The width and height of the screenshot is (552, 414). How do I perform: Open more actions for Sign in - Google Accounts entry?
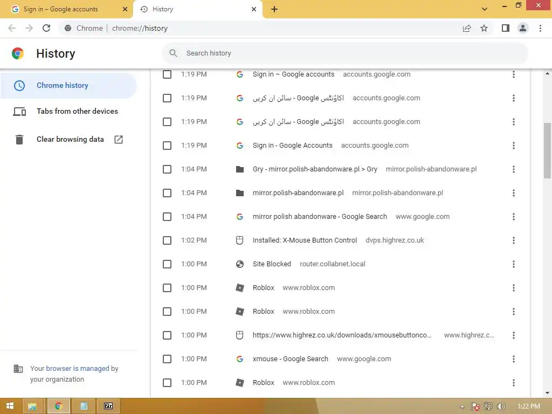coord(514,146)
